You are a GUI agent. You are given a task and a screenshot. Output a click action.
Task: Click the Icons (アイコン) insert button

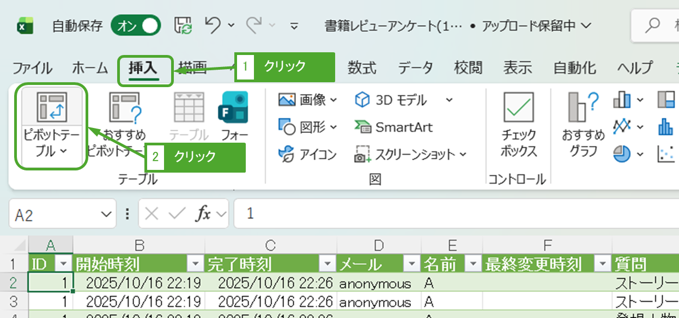coord(307,155)
